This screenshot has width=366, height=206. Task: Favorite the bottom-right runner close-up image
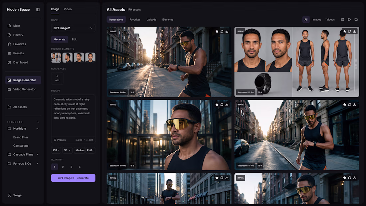(x=344, y=178)
